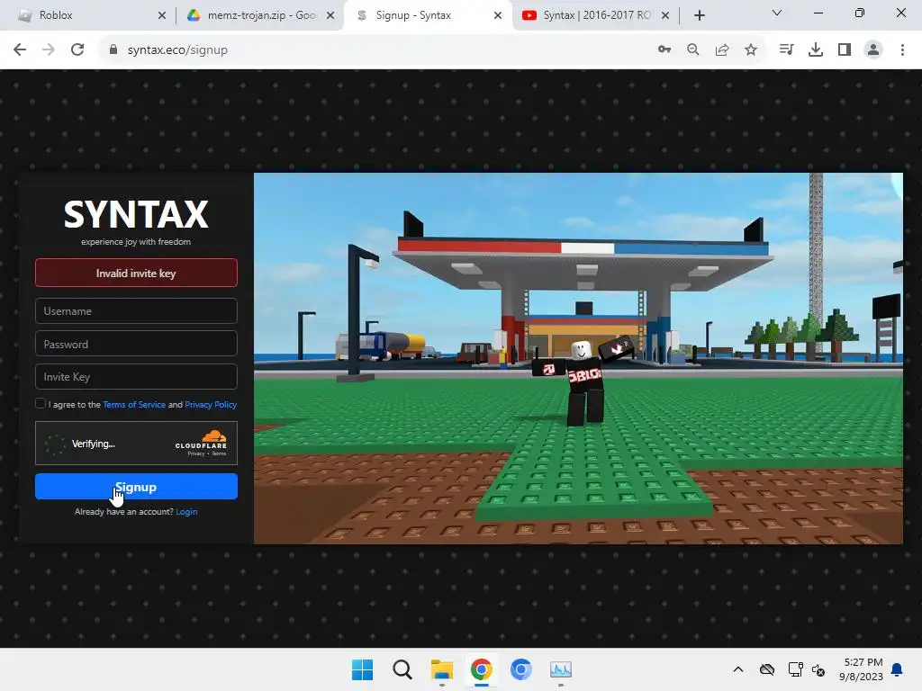The image size is (922, 691).
Task: Close the memz-trojan.zip tab
Action: [330, 16]
